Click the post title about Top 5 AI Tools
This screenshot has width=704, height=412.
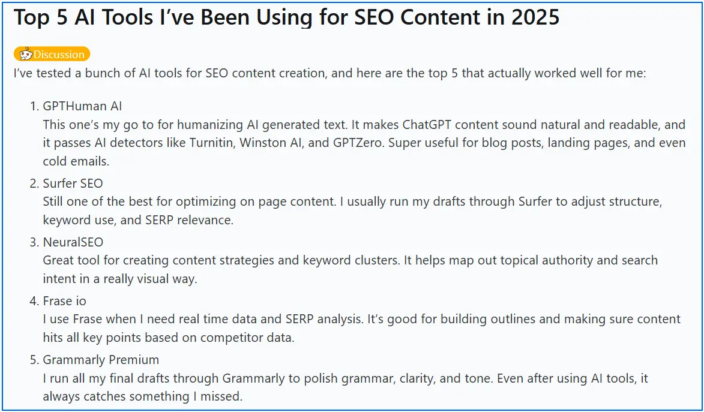tap(286, 17)
